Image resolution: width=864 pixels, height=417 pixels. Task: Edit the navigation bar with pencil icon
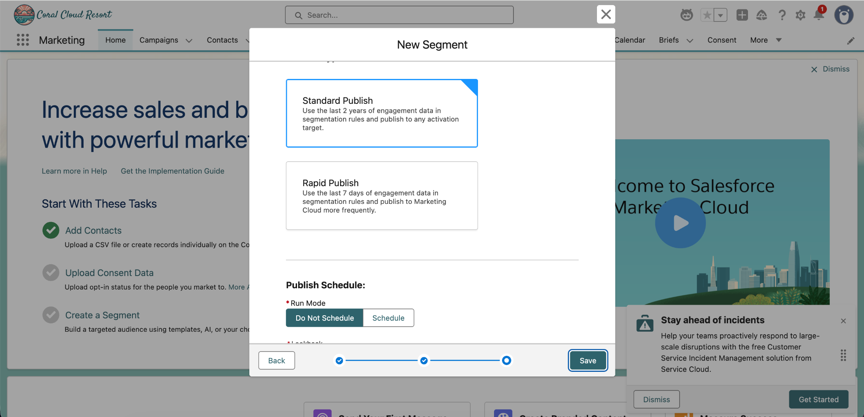click(851, 41)
